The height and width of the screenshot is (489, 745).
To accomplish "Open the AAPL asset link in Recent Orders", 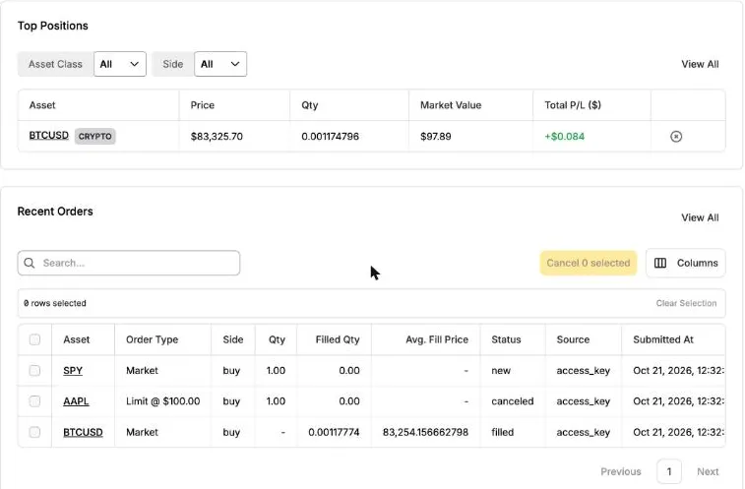I will 76,401.
